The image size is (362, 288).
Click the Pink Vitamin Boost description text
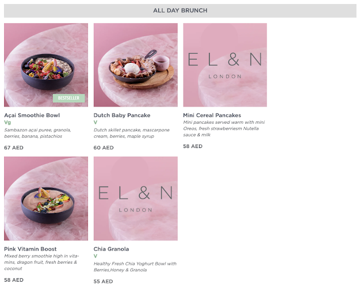pyautogui.click(x=41, y=262)
